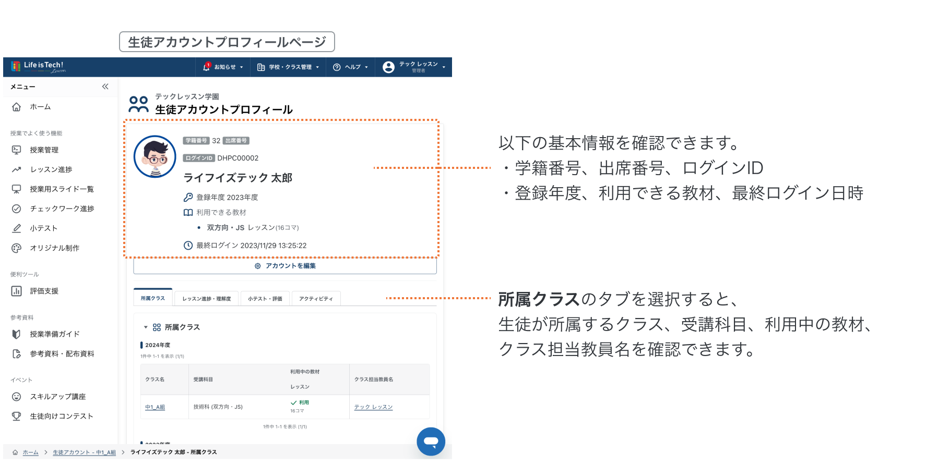Viewport: 950px width, 465px height.
Task: Select the アクティビティ tab
Action: point(316,299)
